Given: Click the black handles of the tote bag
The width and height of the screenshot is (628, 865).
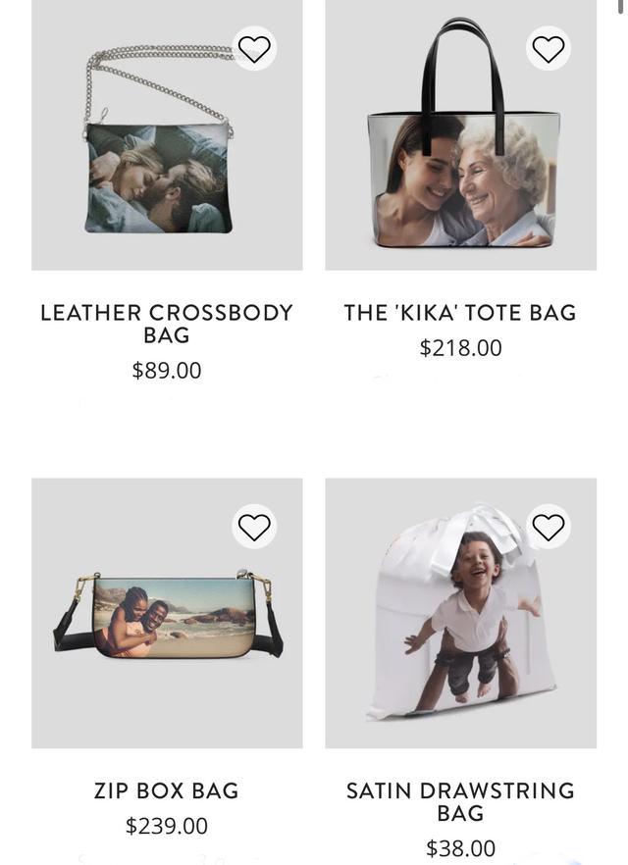Looking at the screenshot, I should [x=462, y=77].
